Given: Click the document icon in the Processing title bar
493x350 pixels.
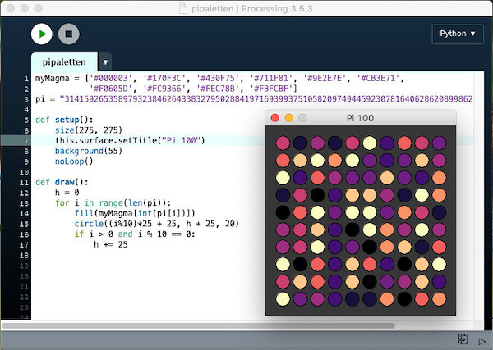Looking at the screenshot, I should pyautogui.click(x=183, y=8).
